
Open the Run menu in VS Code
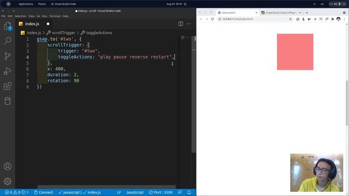45,16
